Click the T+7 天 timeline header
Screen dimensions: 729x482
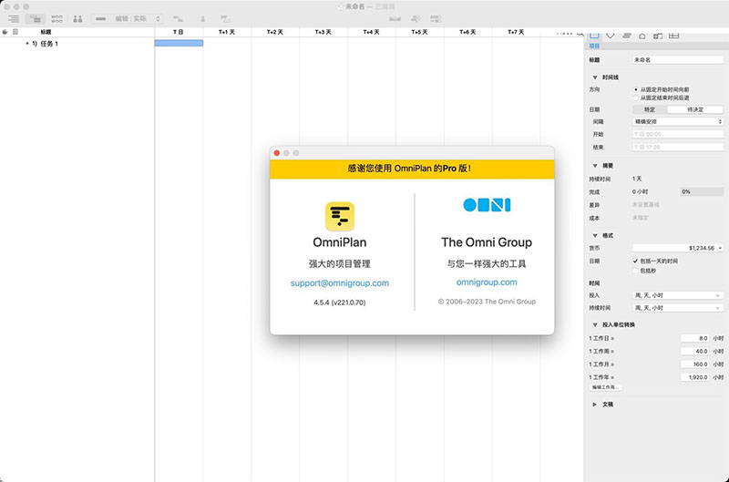point(516,32)
